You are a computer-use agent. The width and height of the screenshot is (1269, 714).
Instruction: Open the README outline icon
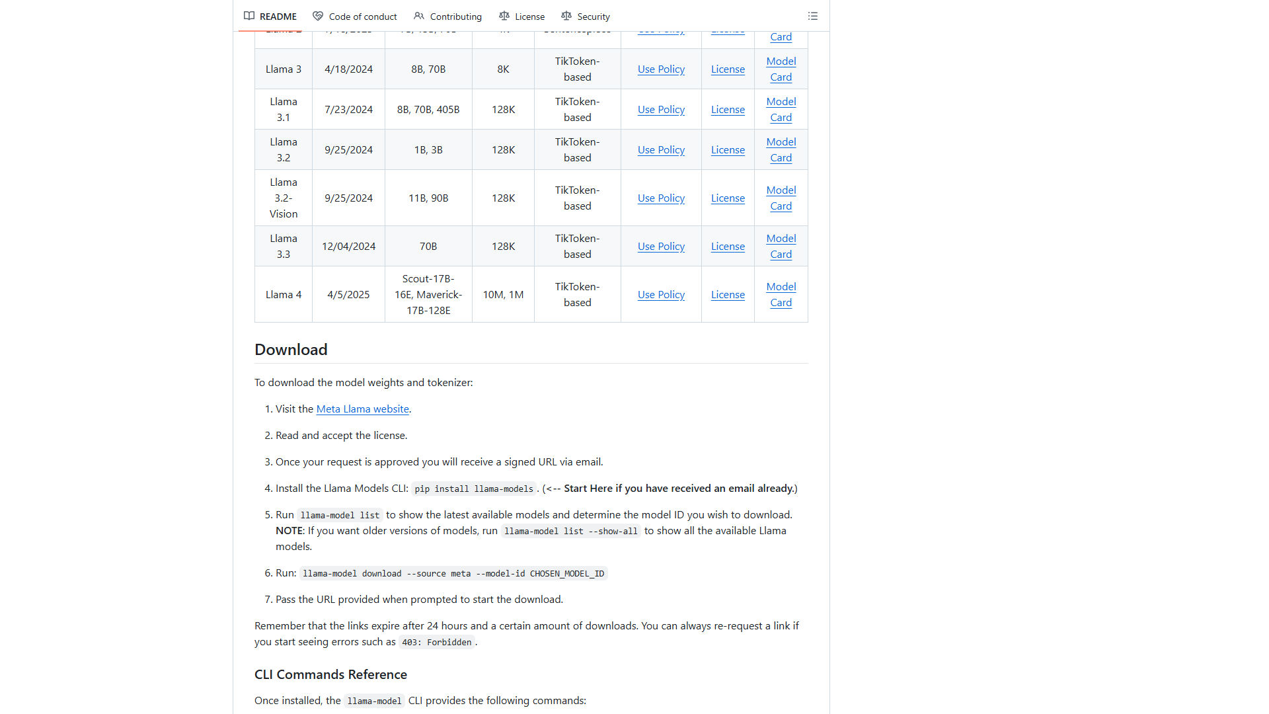coord(812,16)
